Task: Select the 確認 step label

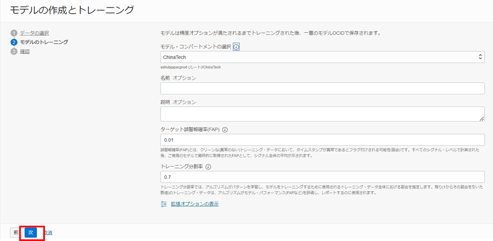Action: point(25,51)
